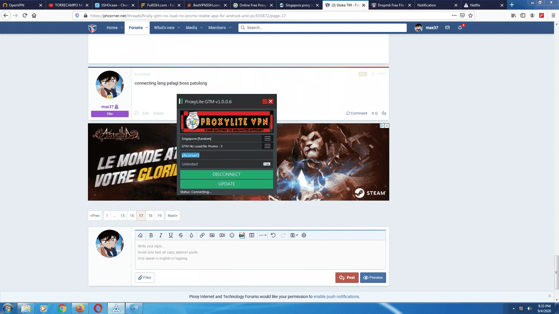
Task: Click the ProxyLite DISCONNECT button
Action: 227,174
